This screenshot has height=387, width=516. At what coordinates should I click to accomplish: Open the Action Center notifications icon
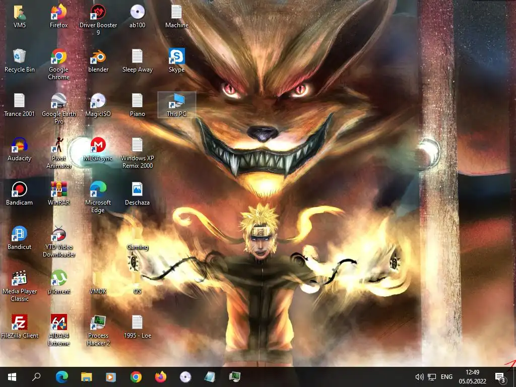coord(500,377)
